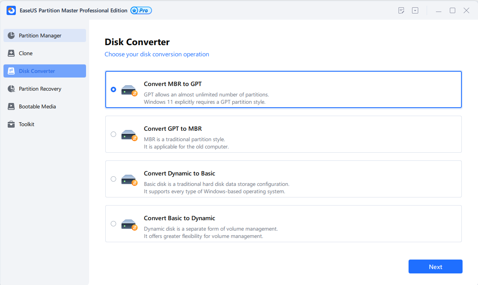Minimize the EaseUS window
Viewport: 478px width, 285px height.
439,11
